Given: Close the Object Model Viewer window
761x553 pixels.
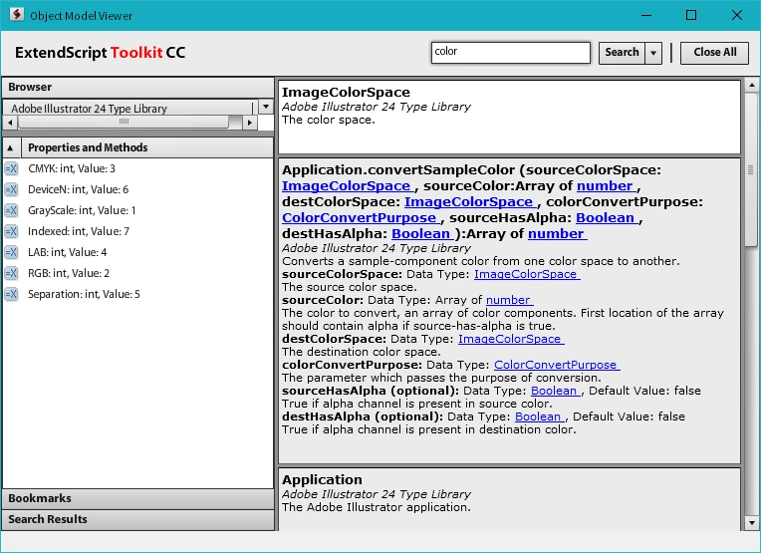Looking at the screenshot, I should coord(737,15).
